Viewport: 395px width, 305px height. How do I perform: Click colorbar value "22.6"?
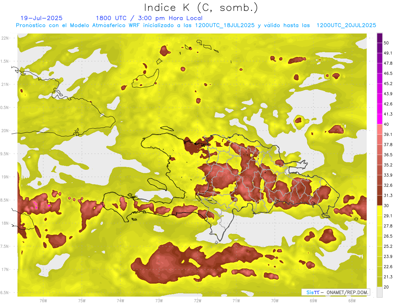[x=388, y=267]
